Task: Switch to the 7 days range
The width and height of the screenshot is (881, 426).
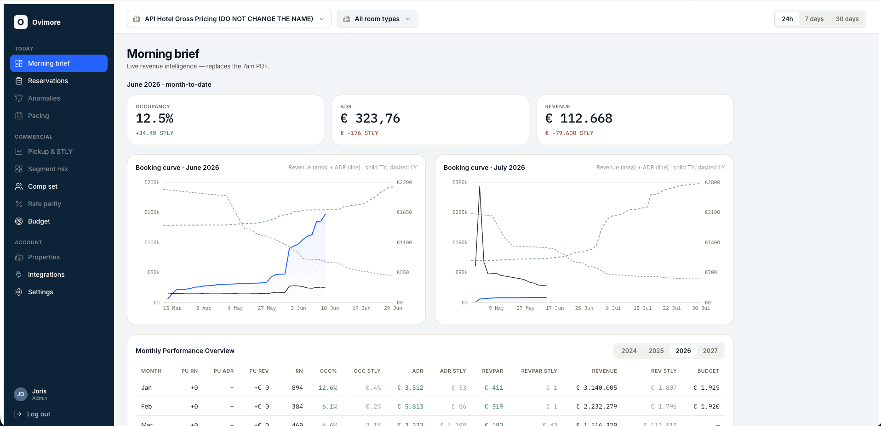Action: tap(814, 19)
